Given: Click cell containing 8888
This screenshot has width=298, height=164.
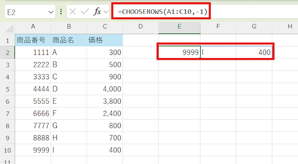Looking at the screenshot, I should click(x=33, y=138).
